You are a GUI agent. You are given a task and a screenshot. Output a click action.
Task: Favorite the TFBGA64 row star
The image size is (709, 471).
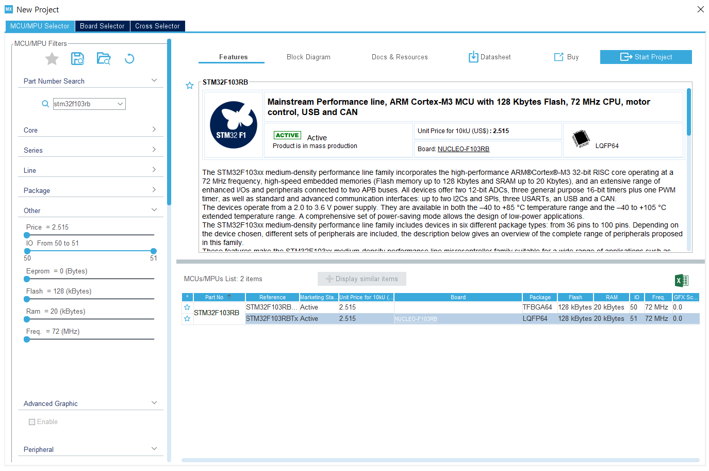pos(187,307)
